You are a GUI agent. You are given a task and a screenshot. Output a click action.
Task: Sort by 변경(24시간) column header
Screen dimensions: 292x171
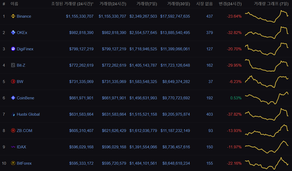tap(230, 4)
